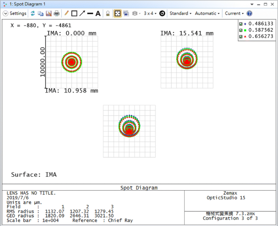The image size is (278, 226).
Task: Open the 3 x 4 grid dropdown
Action: tap(150, 13)
